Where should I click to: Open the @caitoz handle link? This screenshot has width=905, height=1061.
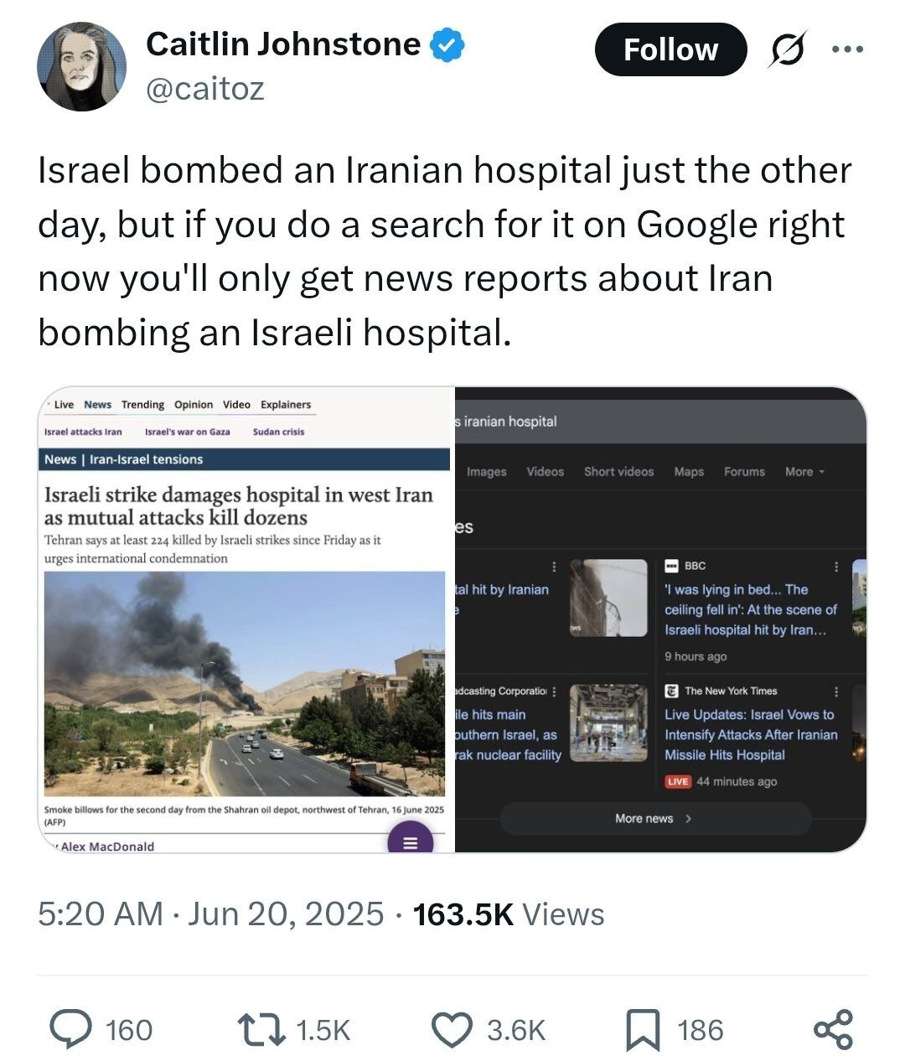pos(205,88)
